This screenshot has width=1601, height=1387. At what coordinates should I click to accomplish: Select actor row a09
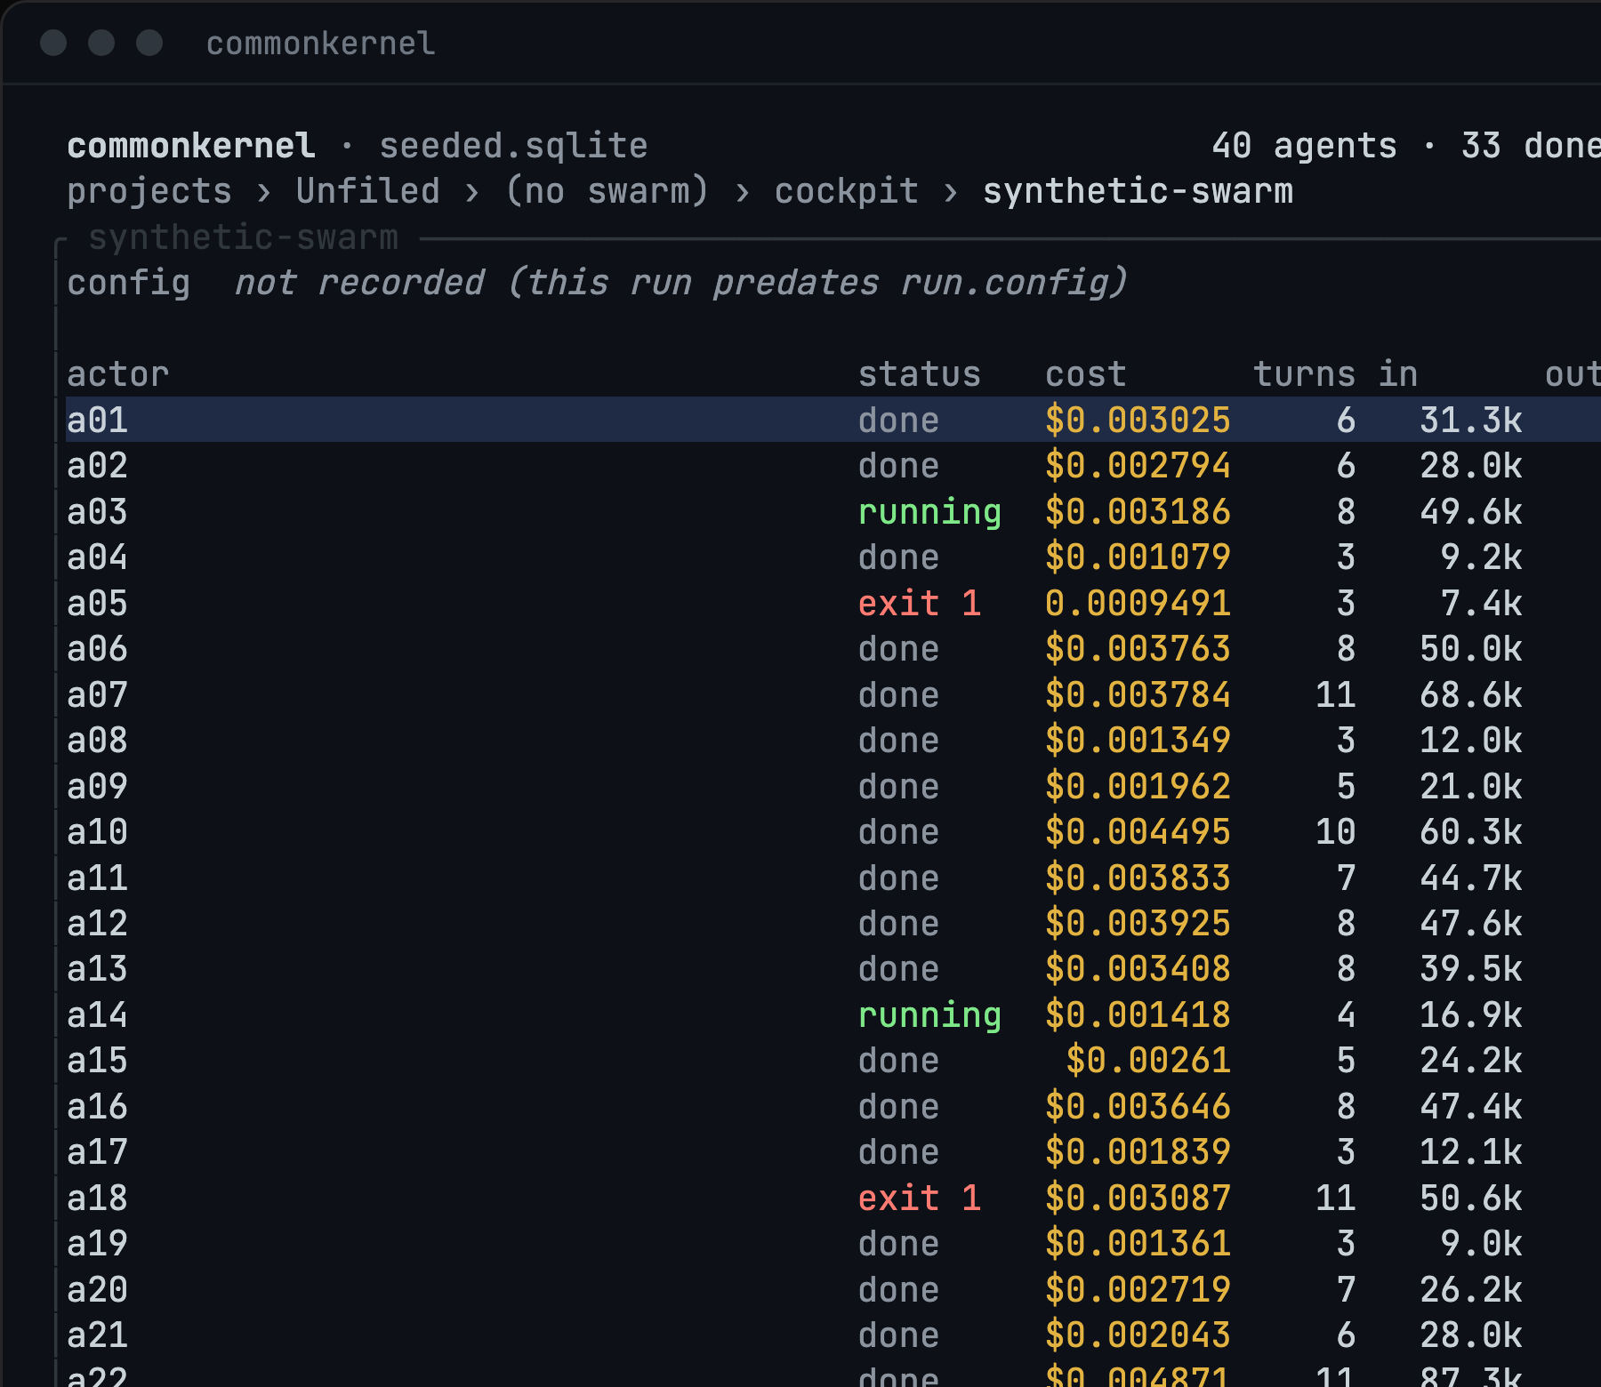pos(833,786)
